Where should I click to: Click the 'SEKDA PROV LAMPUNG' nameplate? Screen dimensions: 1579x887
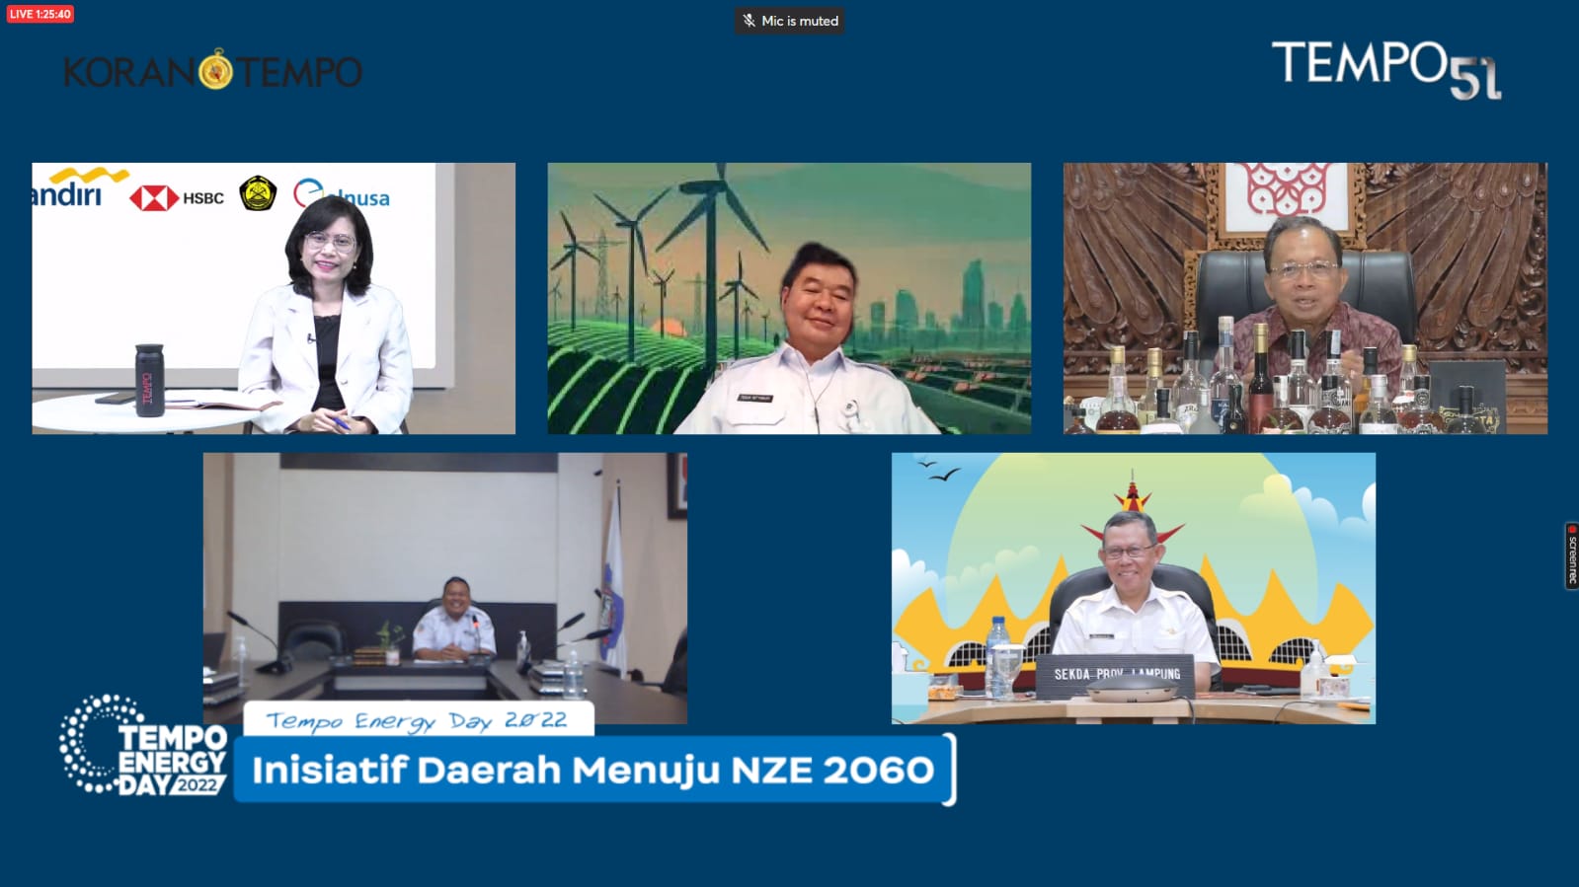point(1117,674)
